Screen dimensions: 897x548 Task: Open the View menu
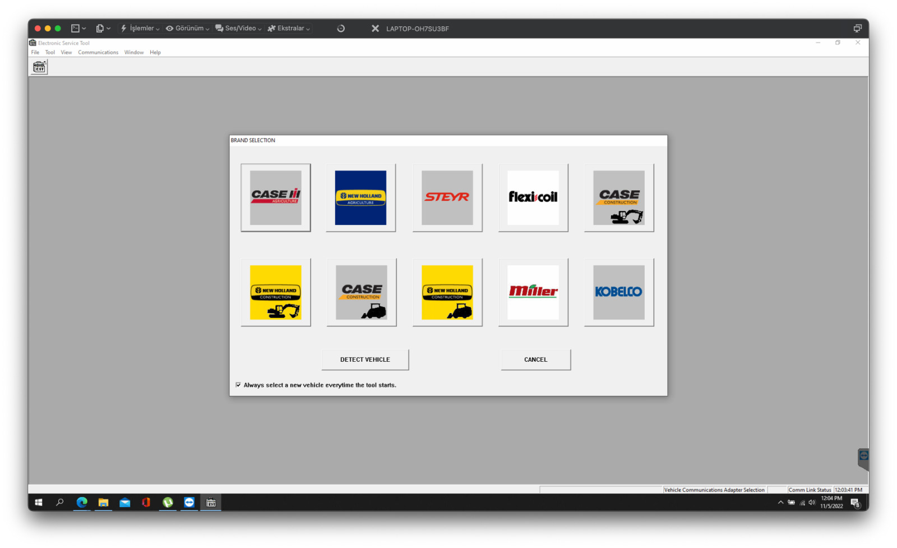(66, 52)
